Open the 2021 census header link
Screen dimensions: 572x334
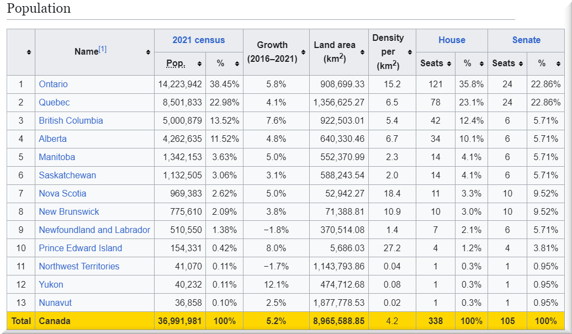pyautogui.click(x=199, y=40)
